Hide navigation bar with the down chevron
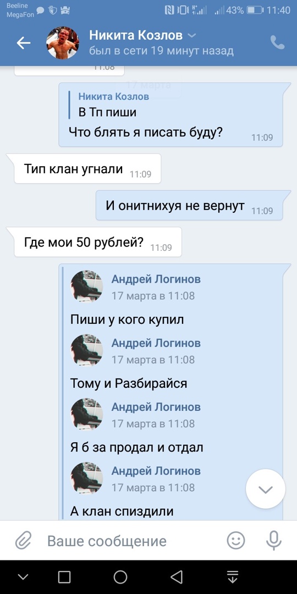297x594 pixels. (x=23, y=577)
